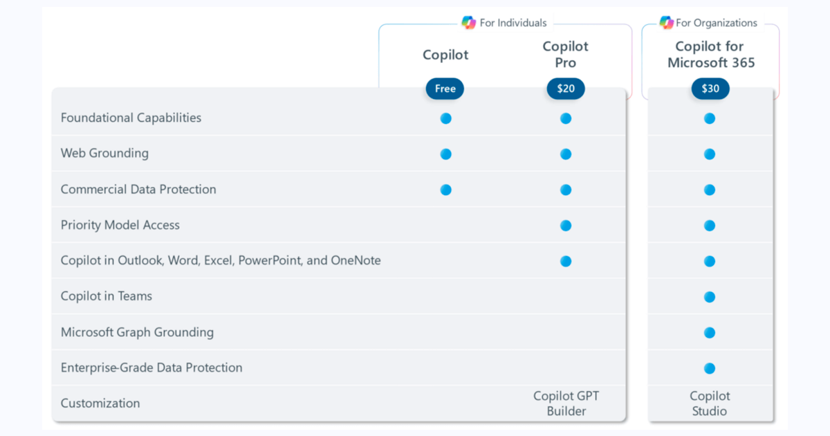Select the Copilot in Outlook, Word, Excel row label
Image resolution: width=830 pixels, height=436 pixels.
[221, 261]
